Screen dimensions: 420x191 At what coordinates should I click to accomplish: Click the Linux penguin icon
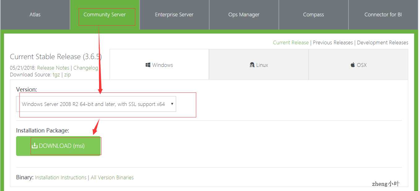tap(252, 65)
